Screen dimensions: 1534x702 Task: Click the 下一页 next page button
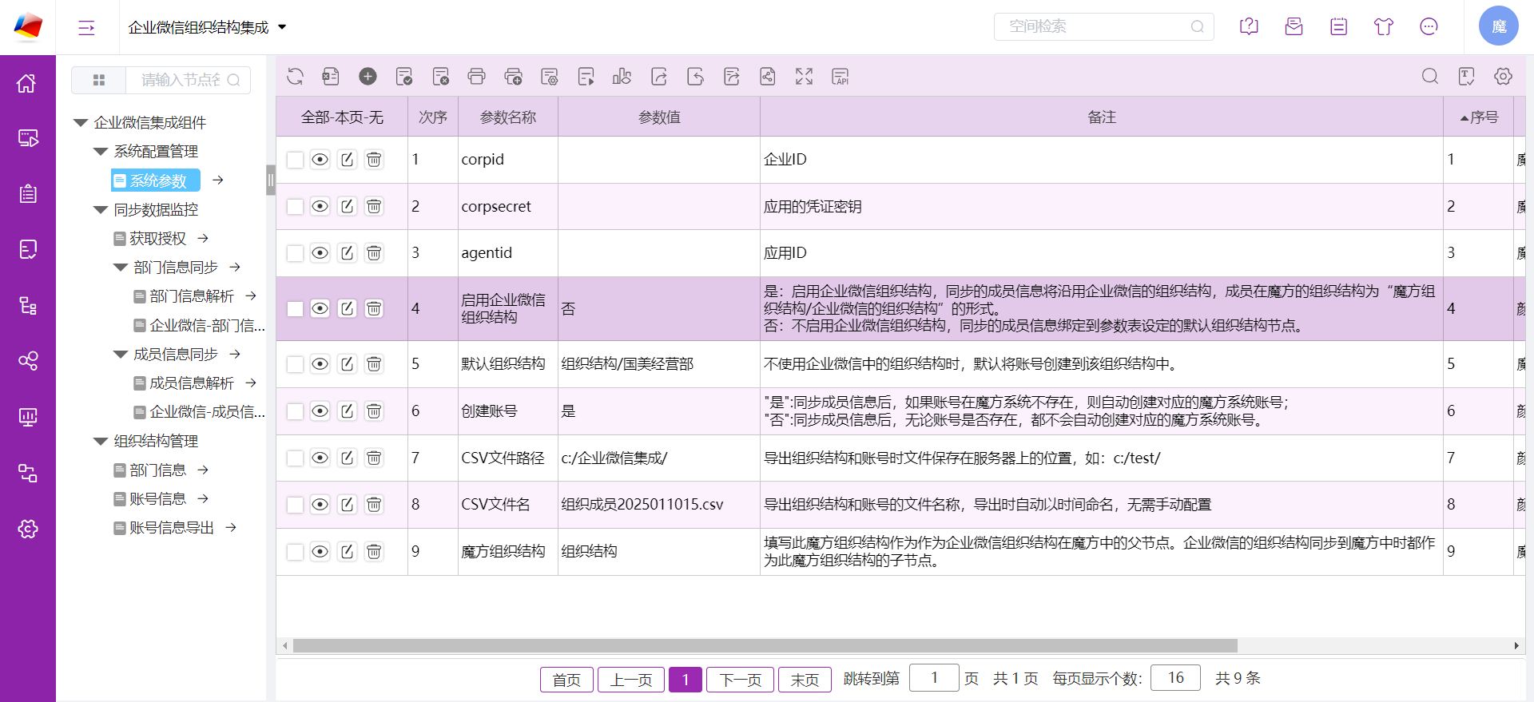coord(740,680)
